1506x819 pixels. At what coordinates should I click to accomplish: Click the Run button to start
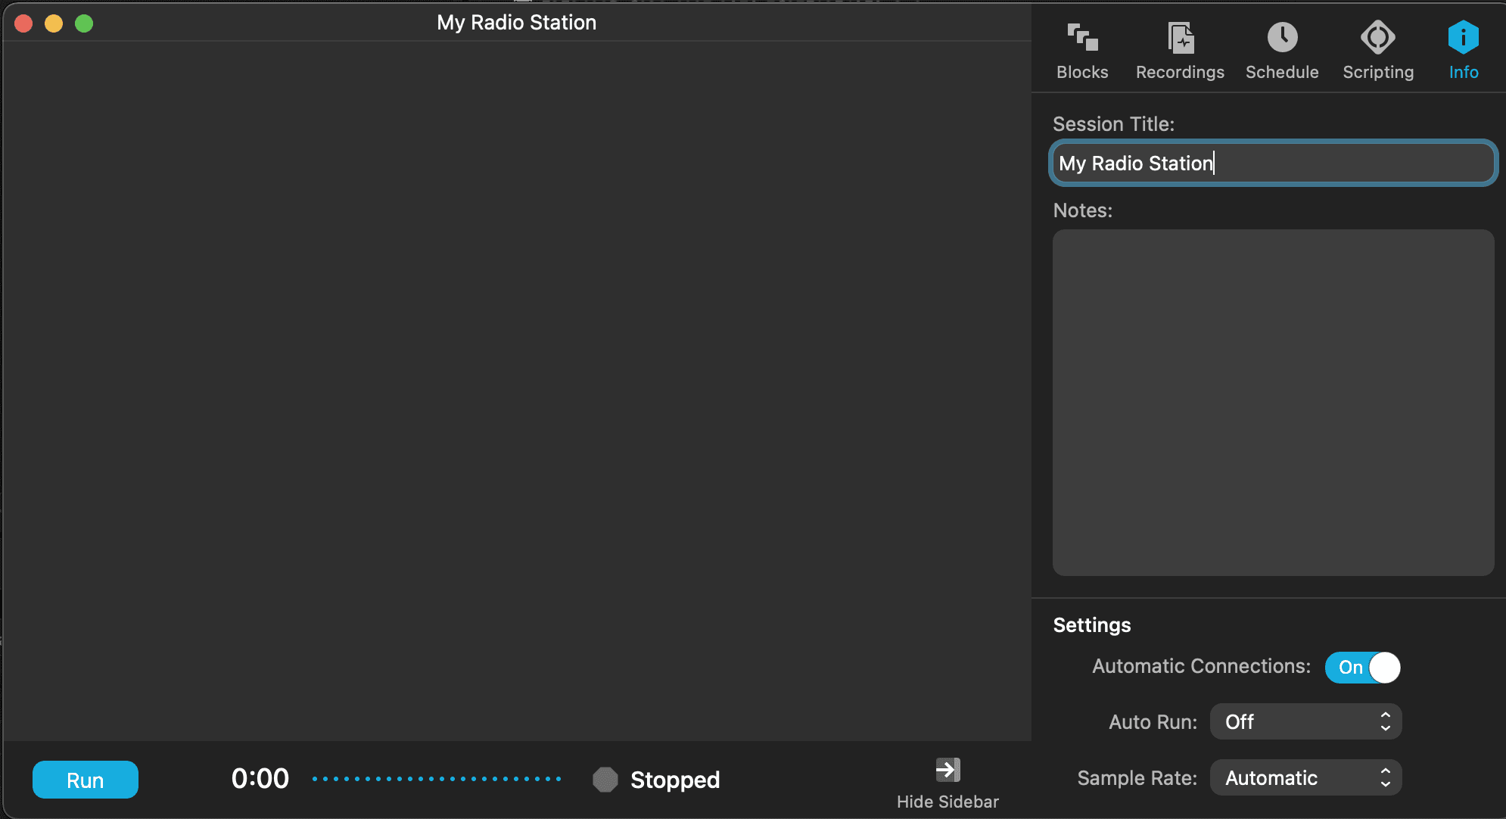(84, 780)
